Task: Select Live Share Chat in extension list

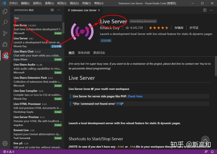Action: [37, 55]
